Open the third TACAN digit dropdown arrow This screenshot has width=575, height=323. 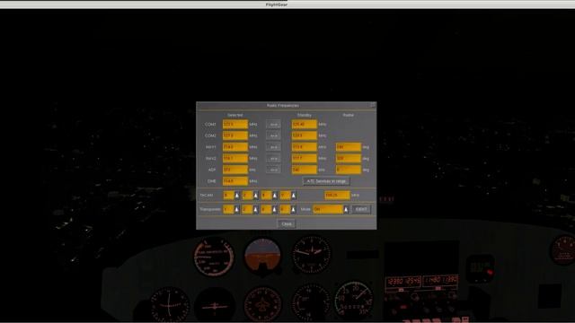click(x=275, y=196)
